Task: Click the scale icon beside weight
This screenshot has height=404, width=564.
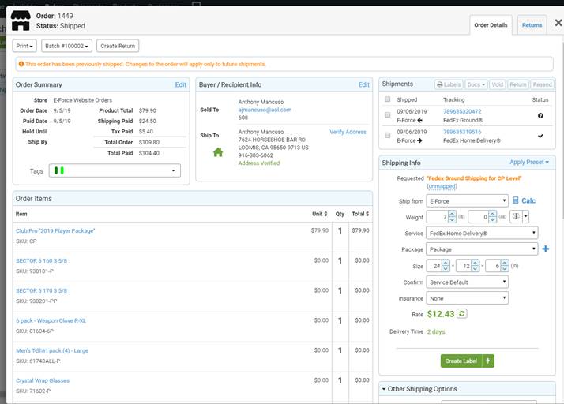Action: 516,216
